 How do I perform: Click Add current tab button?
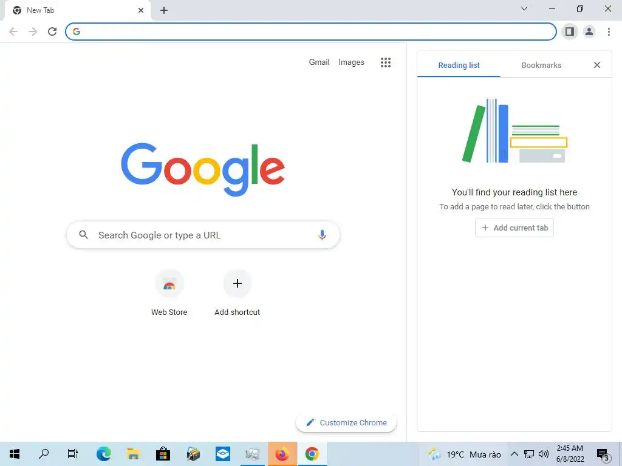click(x=514, y=228)
